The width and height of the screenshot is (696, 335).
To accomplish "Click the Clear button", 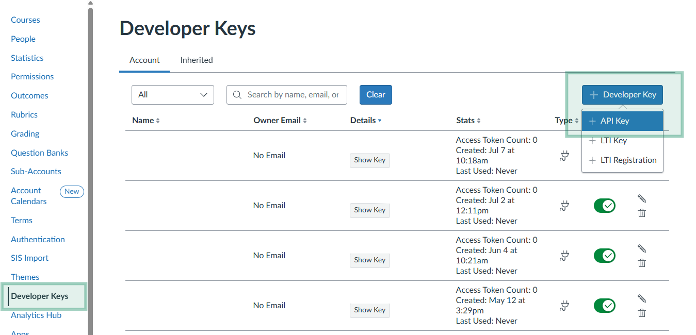I will (x=376, y=95).
